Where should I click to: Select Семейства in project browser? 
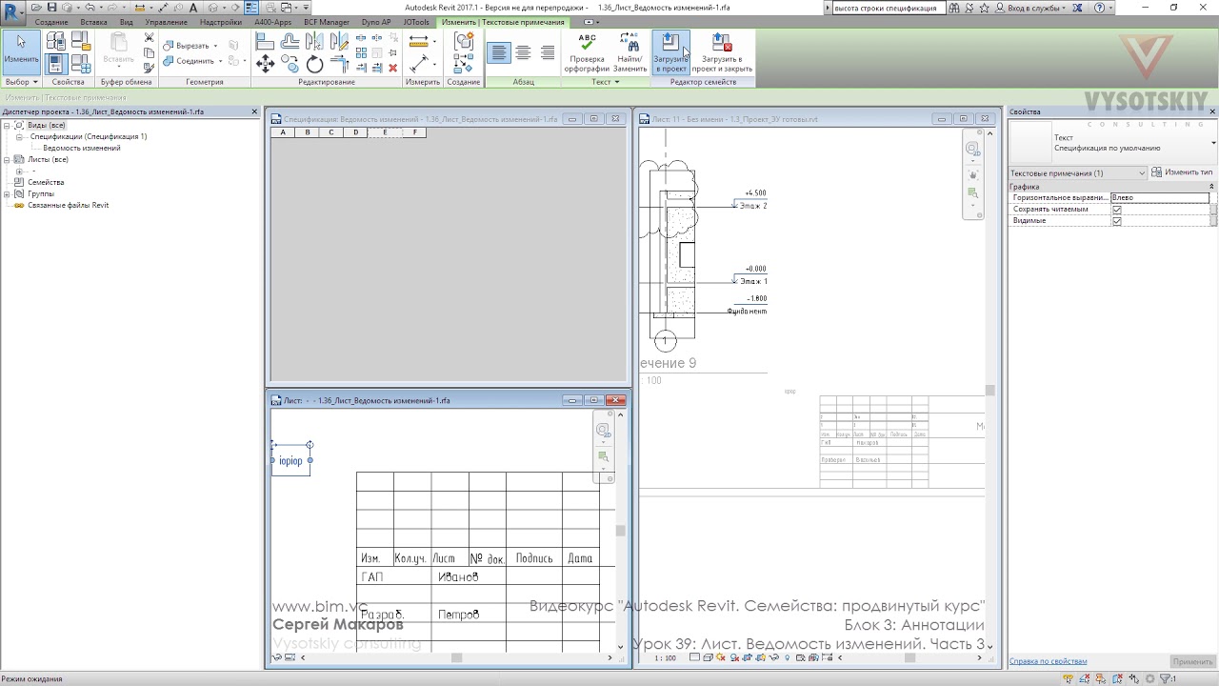(46, 183)
